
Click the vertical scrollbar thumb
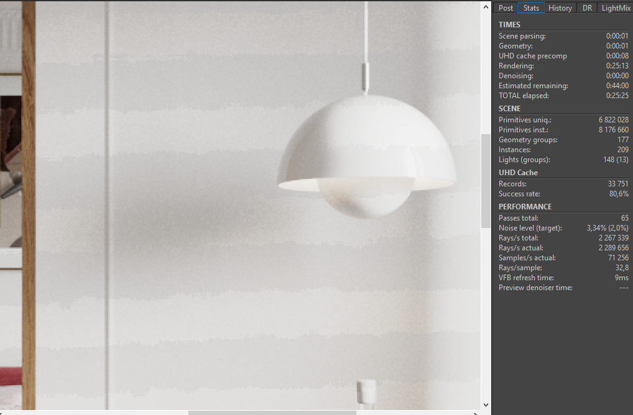click(x=486, y=181)
